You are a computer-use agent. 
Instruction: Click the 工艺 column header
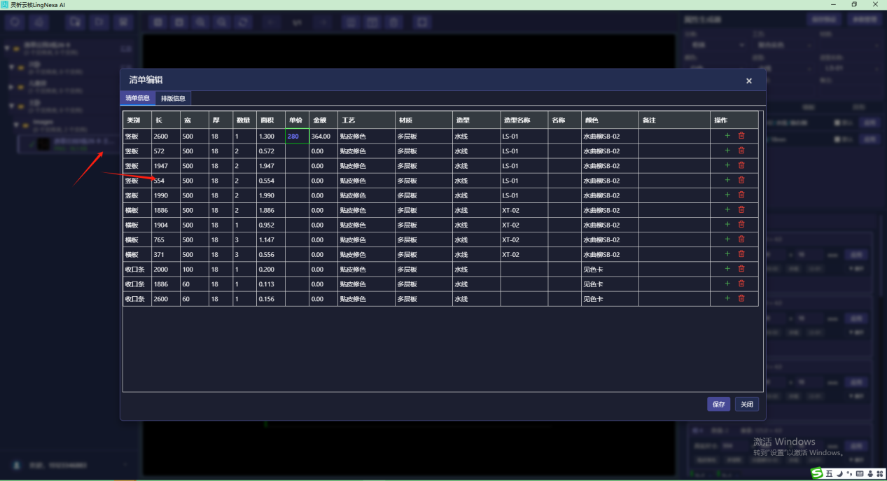pos(367,120)
